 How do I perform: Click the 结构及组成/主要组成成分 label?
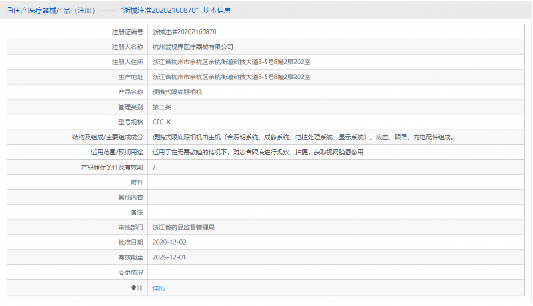click(108, 137)
